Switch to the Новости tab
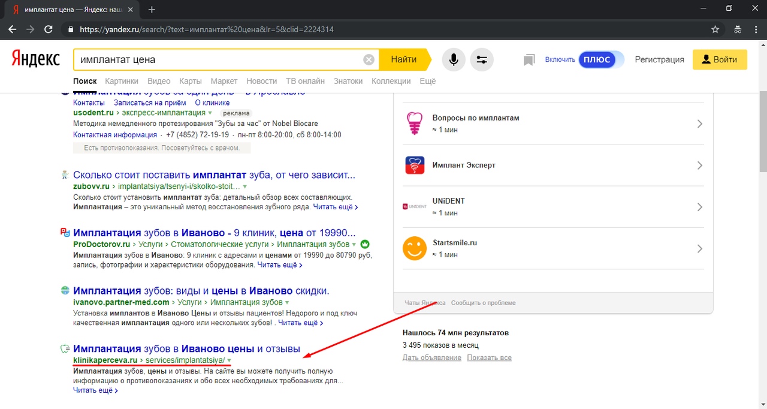 tap(262, 81)
